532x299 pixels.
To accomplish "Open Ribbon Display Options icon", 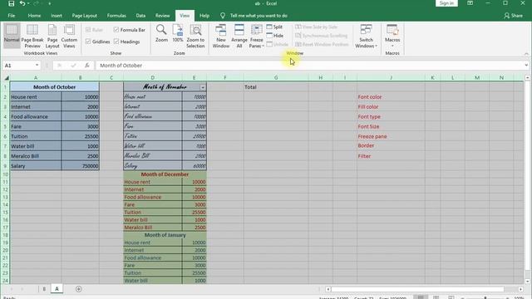I will point(470,3).
